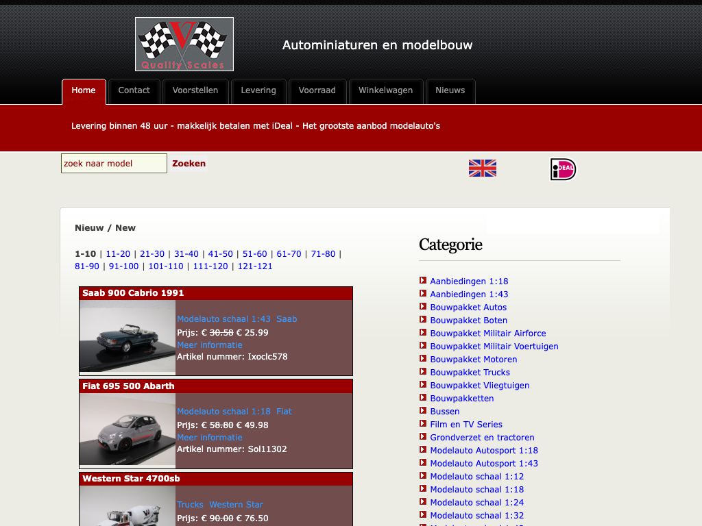702x526 pixels.
Task: Click the iDEAL payment logo
Action: click(563, 169)
